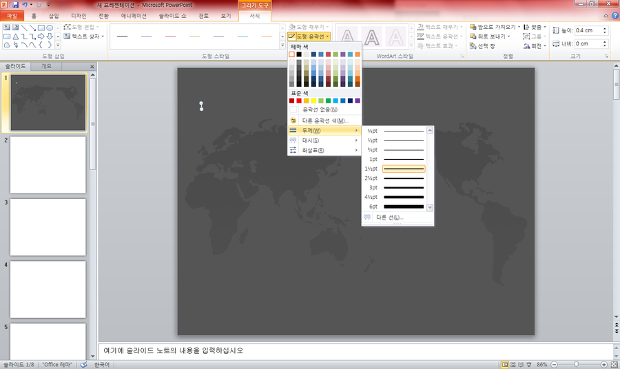Start Slide Show from status bar icon
The image size is (620, 369).
pyautogui.click(x=529, y=365)
